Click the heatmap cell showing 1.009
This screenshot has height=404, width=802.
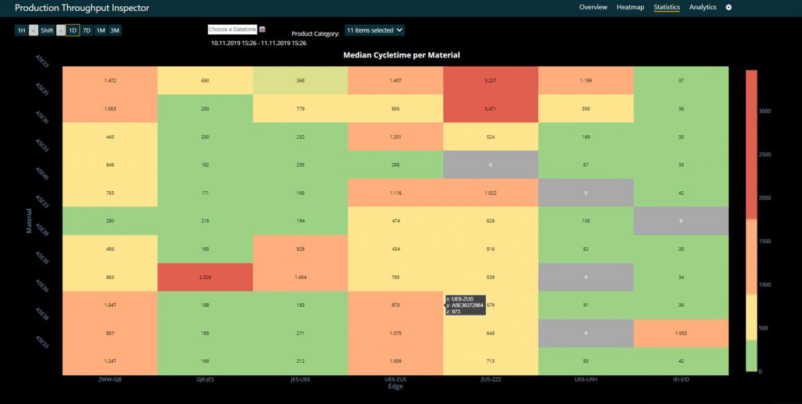click(x=396, y=361)
